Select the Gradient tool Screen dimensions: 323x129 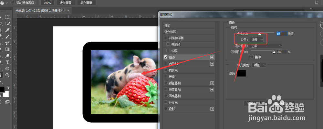7,49
